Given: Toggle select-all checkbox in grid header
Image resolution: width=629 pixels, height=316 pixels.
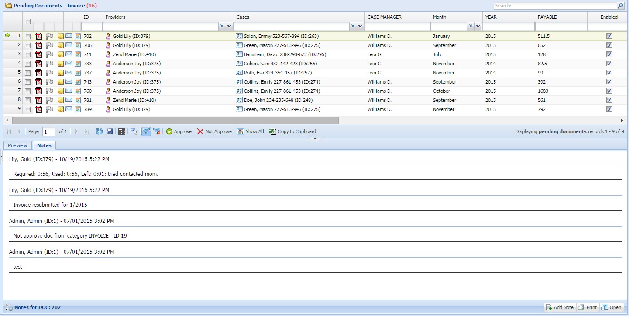Looking at the screenshot, I should [27, 22].
